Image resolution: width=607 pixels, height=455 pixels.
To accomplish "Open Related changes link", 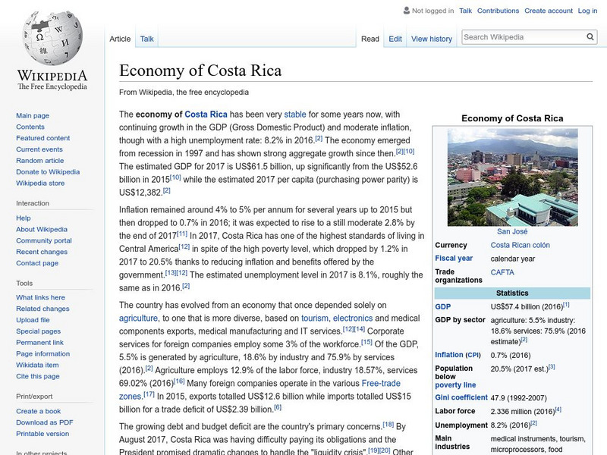I will (42, 309).
